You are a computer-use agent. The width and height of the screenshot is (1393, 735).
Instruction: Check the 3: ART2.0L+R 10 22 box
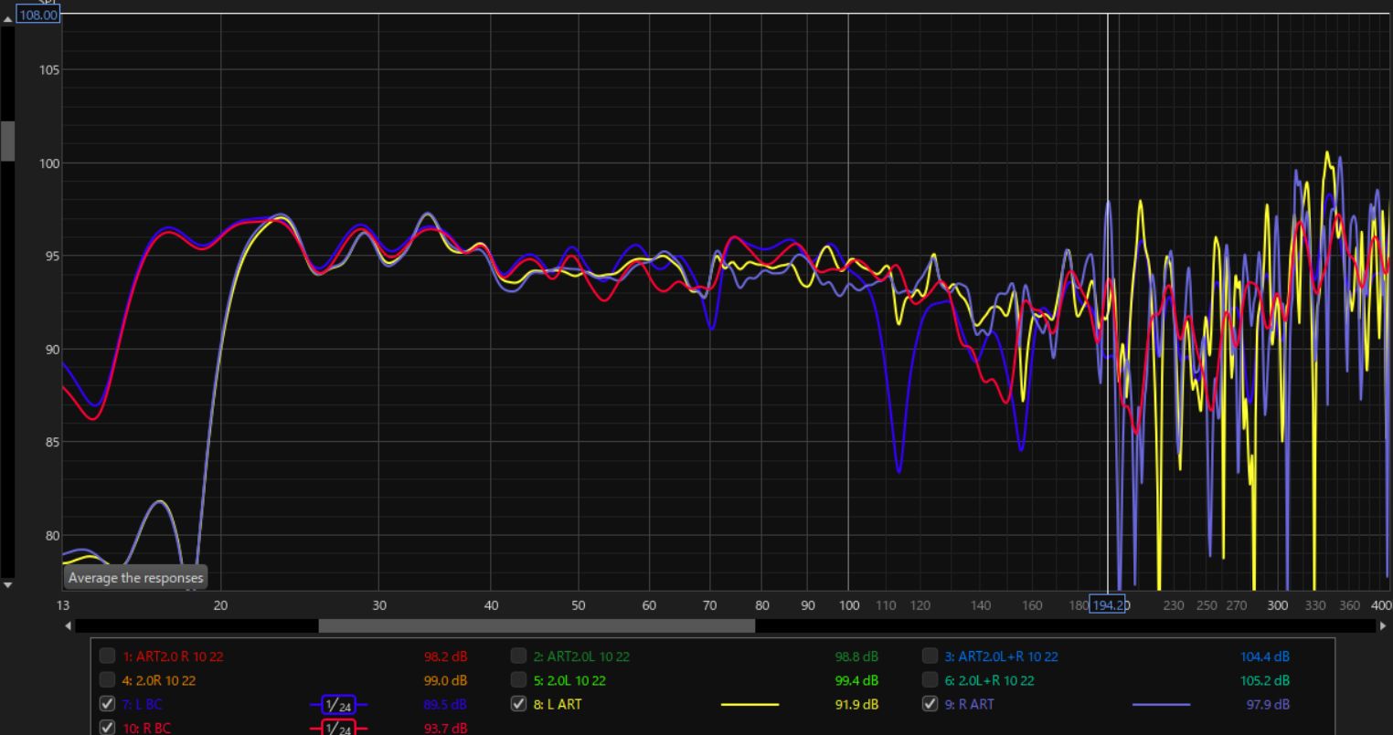coord(930,656)
